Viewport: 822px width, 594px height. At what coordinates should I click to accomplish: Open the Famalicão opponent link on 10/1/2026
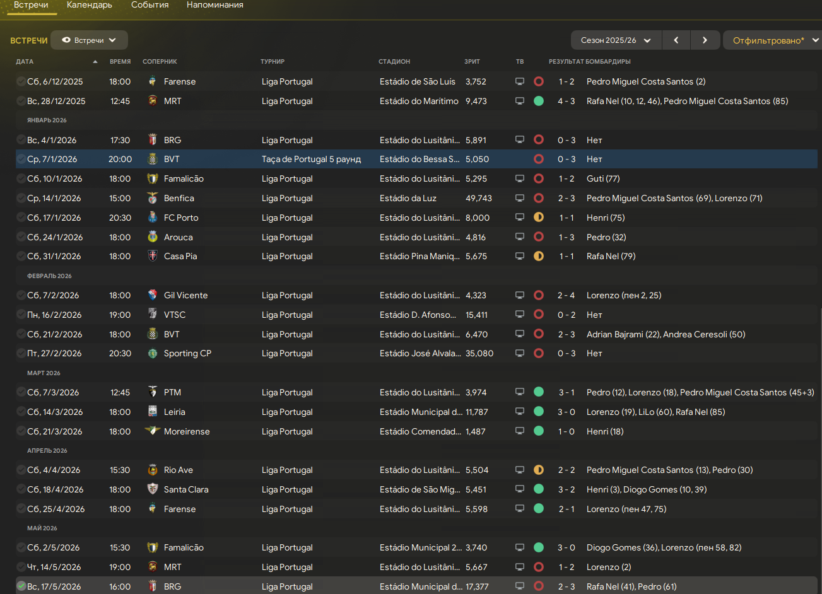(184, 178)
